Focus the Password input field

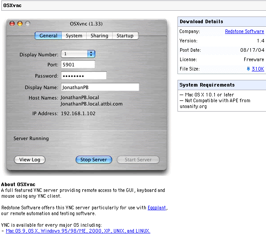coord(84,76)
